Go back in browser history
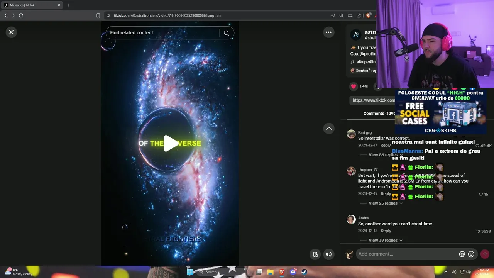The width and height of the screenshot is (494, 278). [x=5, y=15]
